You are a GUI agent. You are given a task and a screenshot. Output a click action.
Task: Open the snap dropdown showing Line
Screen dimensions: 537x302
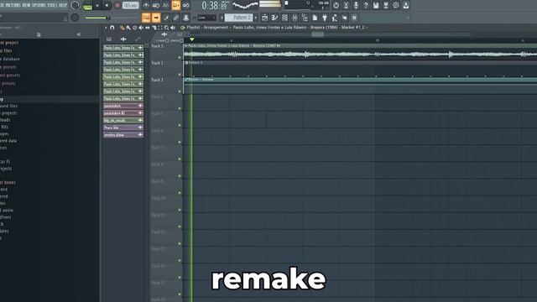click(206, 18)
